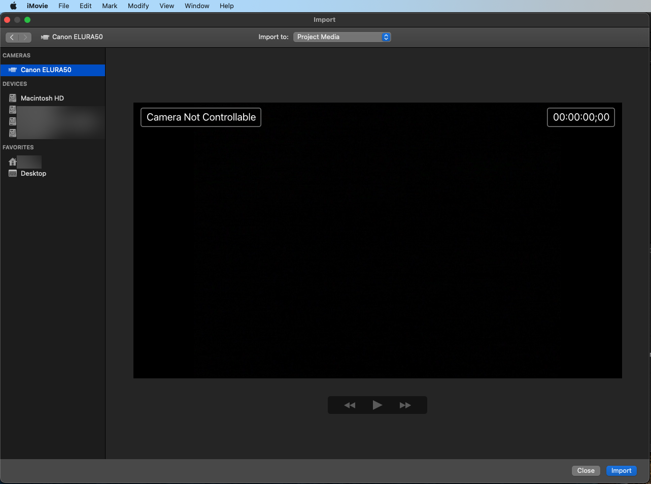Click the Close button
This screenshot has width=651, height=484.
click(586, 471)
